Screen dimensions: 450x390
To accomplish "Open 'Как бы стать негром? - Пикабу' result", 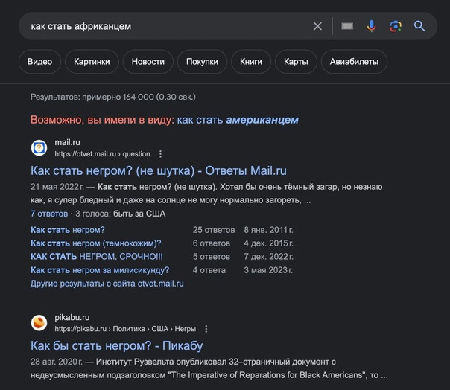I will pyautogui.click(x=116, y=345).
